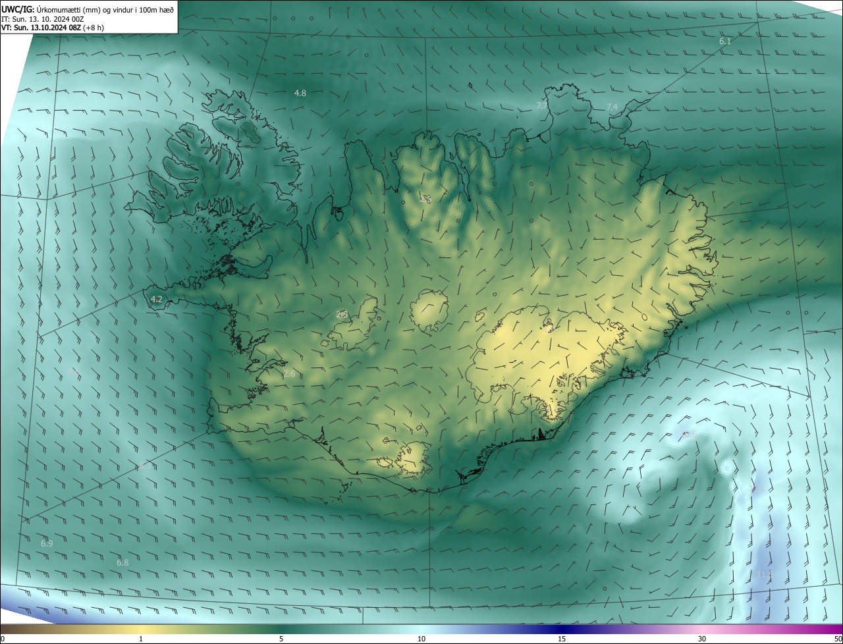Click the 10 tick label on the color scale

point(421,639)
